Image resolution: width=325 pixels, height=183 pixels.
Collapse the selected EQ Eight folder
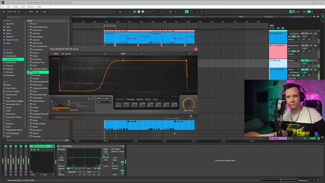(x=28, y=72)
